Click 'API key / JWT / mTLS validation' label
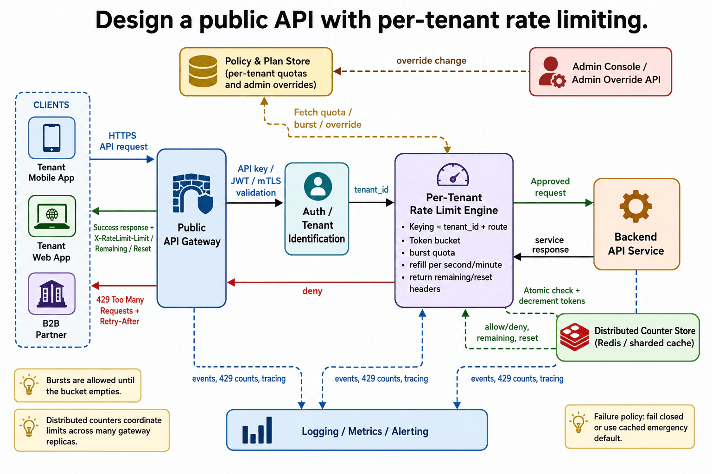The width and height of the screenshot is (712, 474). [256, 181]
